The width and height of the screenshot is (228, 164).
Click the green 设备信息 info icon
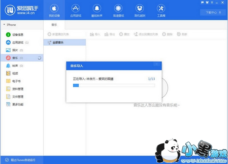[x=8, y=35]
